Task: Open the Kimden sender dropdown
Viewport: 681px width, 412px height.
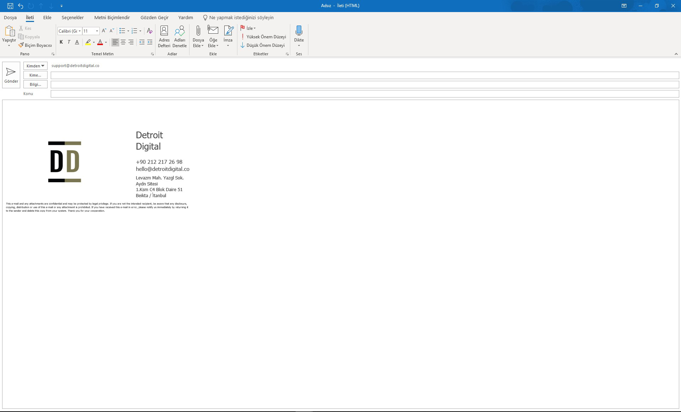Action: click(x=35, y=66)
